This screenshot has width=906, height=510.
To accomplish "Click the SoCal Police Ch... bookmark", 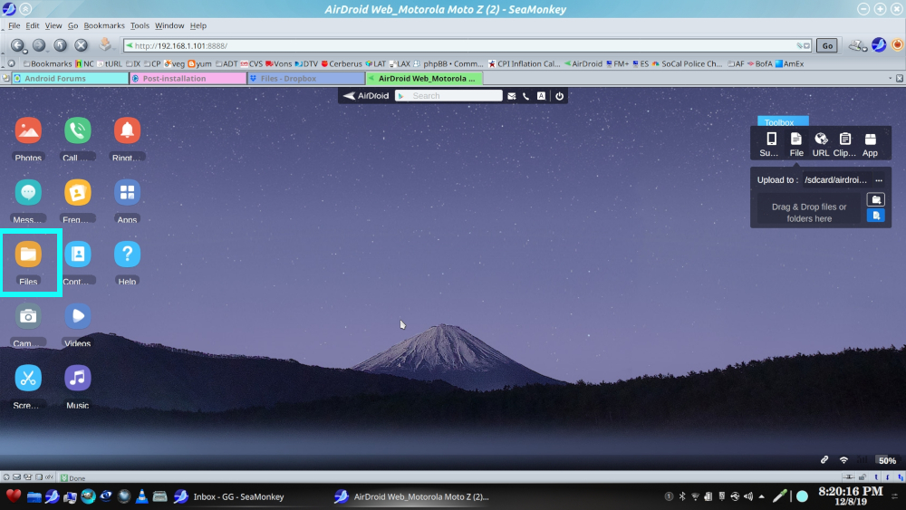I will click(x=688, y=63).
